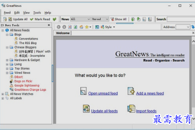Click the Add a news feed page icon
Viewport: 195px width, 130px height.
coord(131,91)
